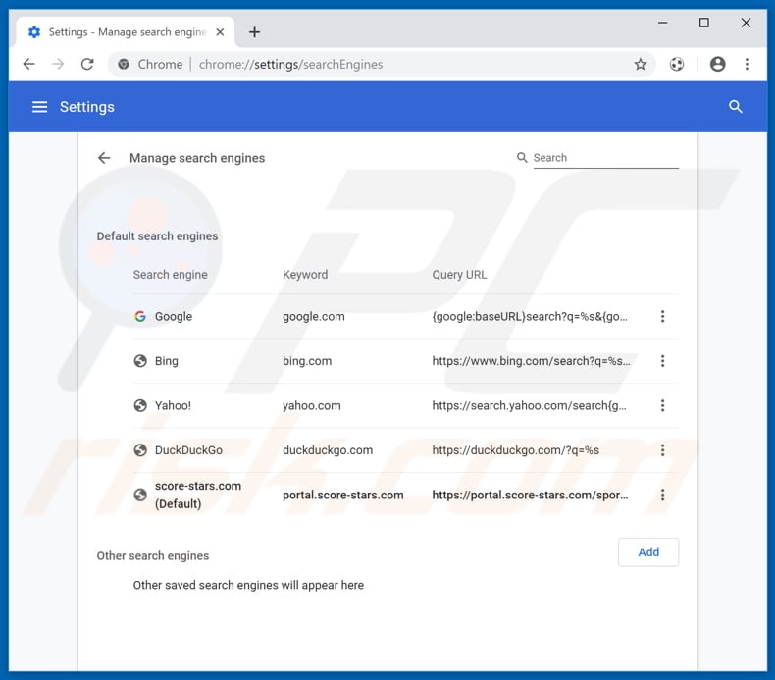775x680 pixels.
Task: Click the Bing query URL text
Action: (531, 361)
